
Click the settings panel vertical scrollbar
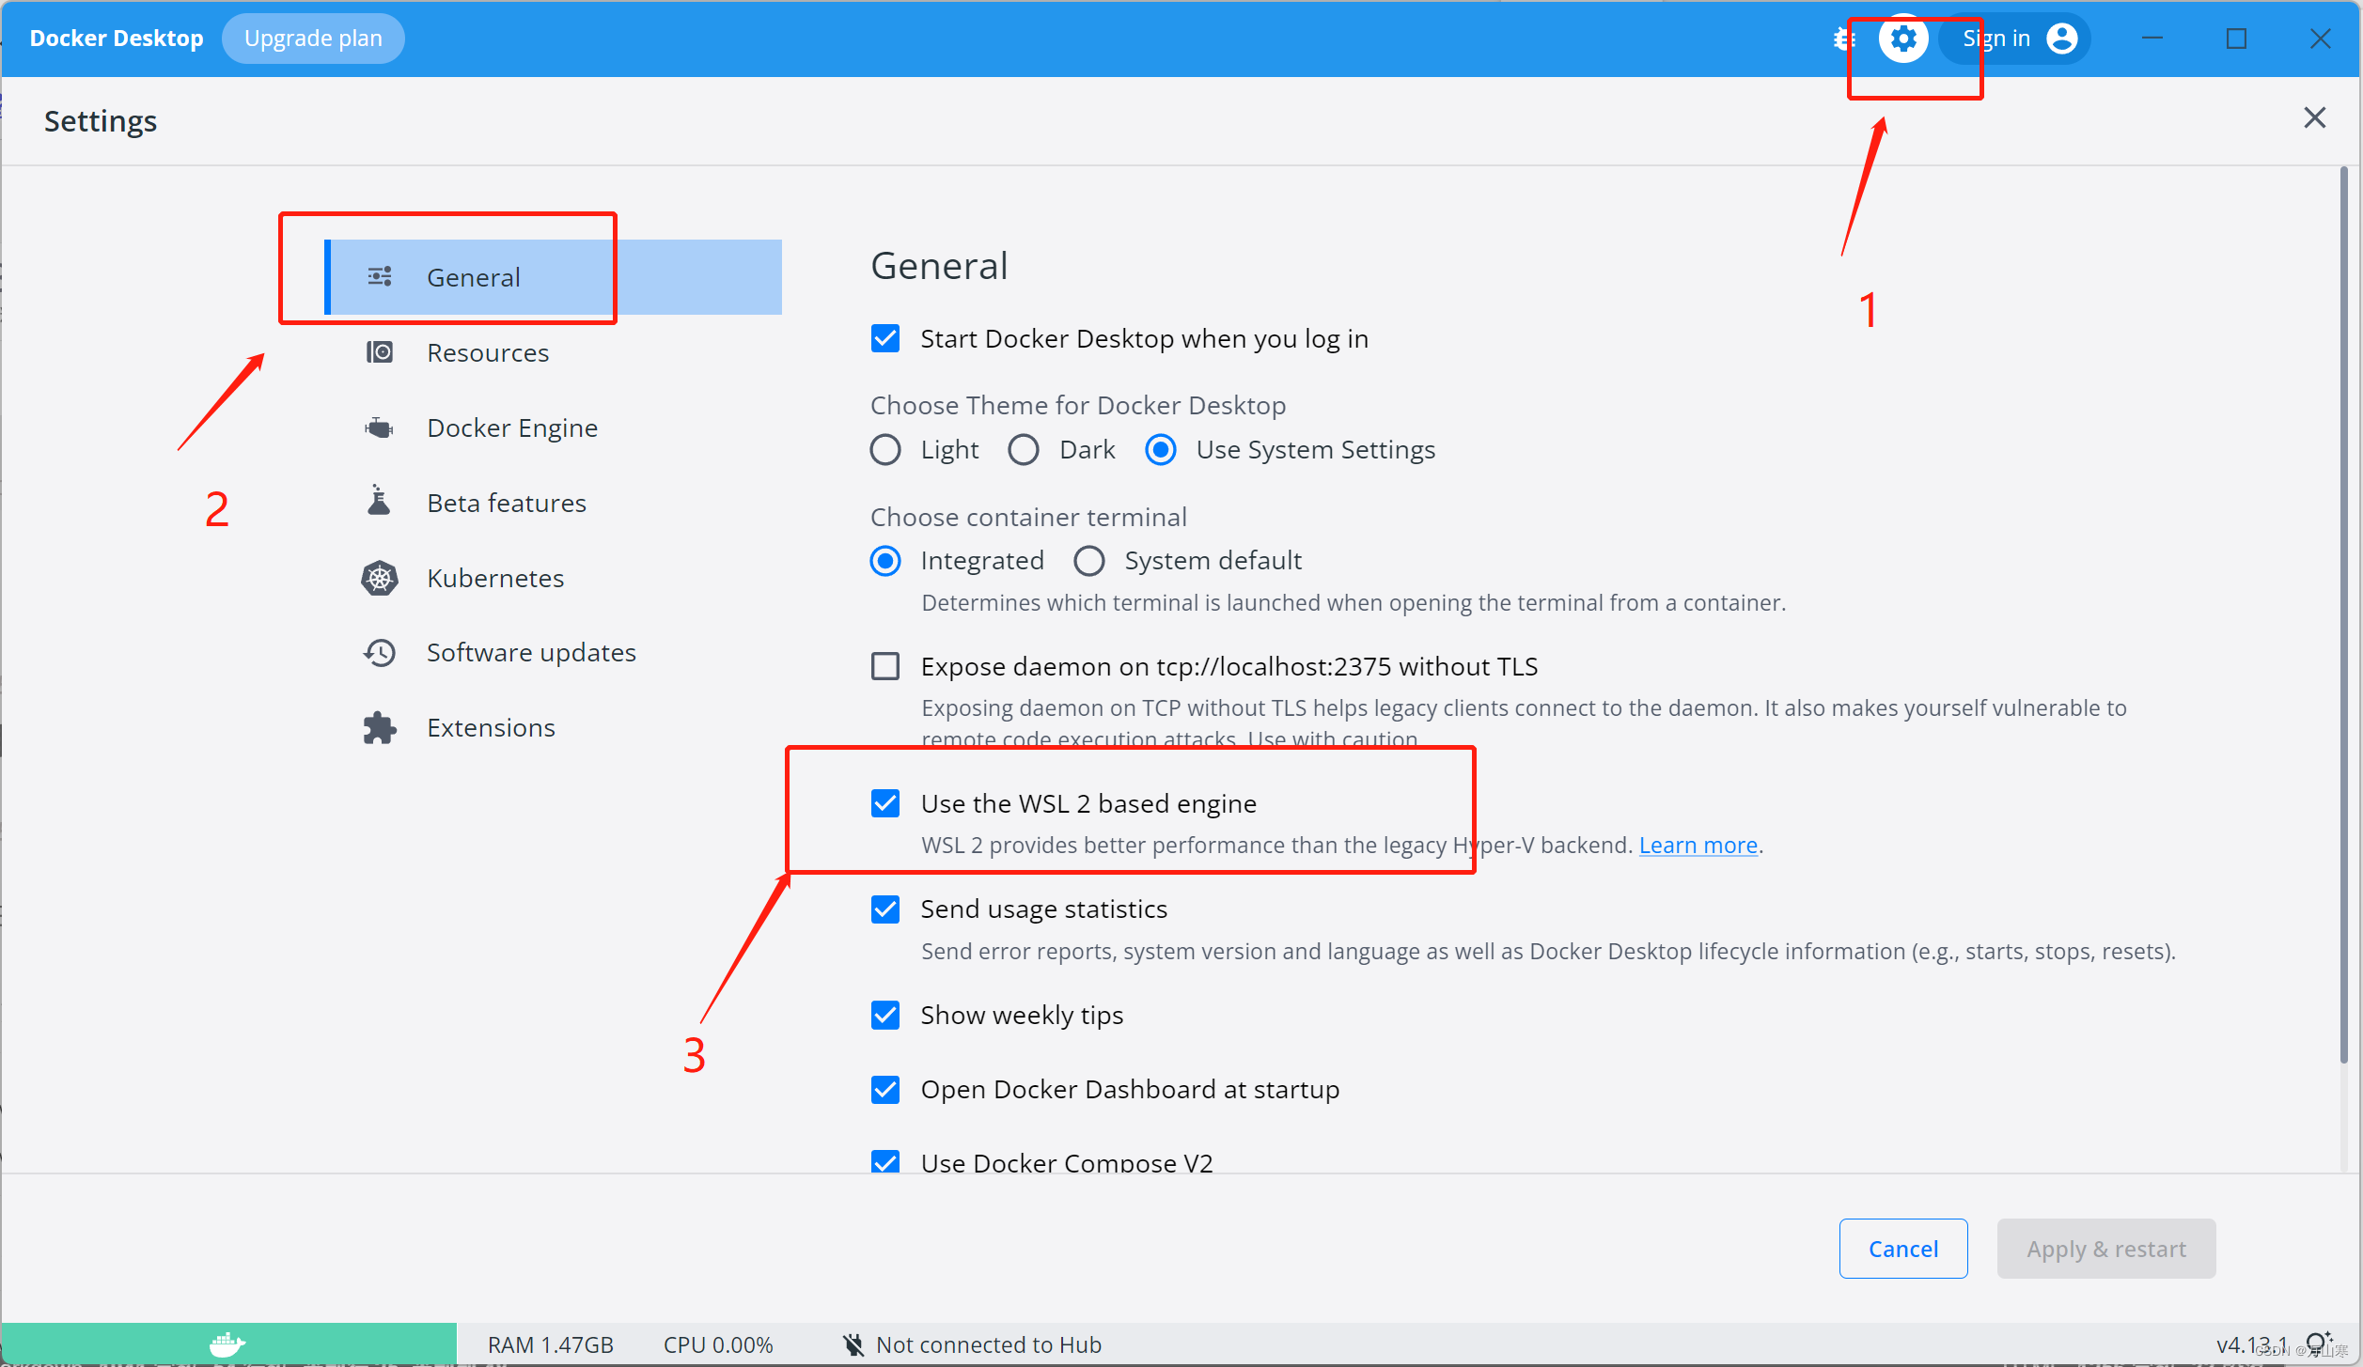(x=2343, y=615)
